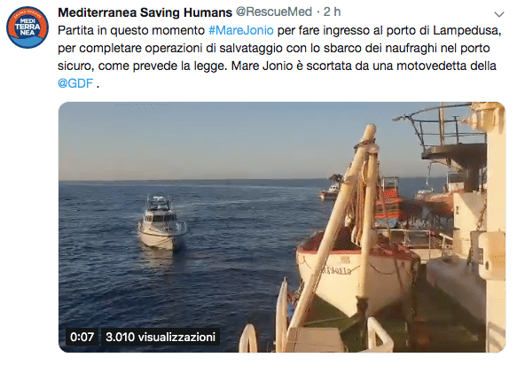517x365 pixels.
Task: Play the video on the patrol boat
Action: click(162, 222)
